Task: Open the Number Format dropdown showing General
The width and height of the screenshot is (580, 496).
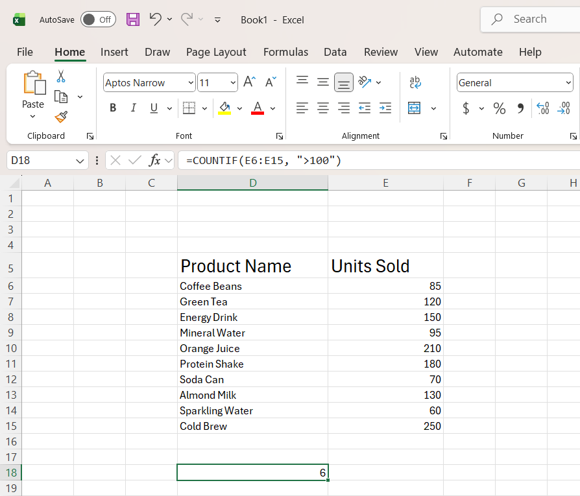Action: 569,82
